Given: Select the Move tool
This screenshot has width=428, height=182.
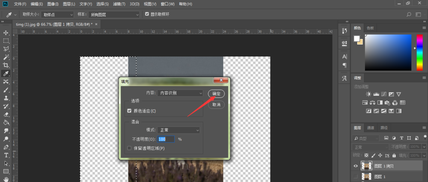Looking at the screenshot, I should (6, 33).
